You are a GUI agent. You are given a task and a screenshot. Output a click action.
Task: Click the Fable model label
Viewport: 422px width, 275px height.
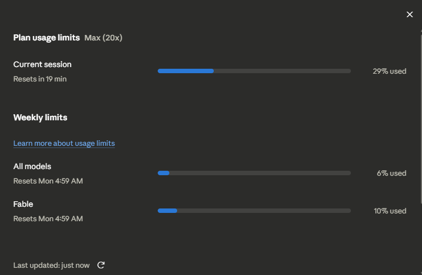tap(23, 204)
